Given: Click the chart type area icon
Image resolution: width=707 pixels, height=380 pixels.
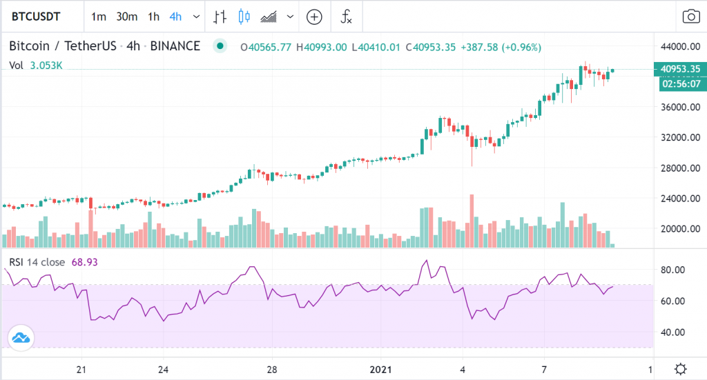Looking at the screenshot, I should click(269, 16).
